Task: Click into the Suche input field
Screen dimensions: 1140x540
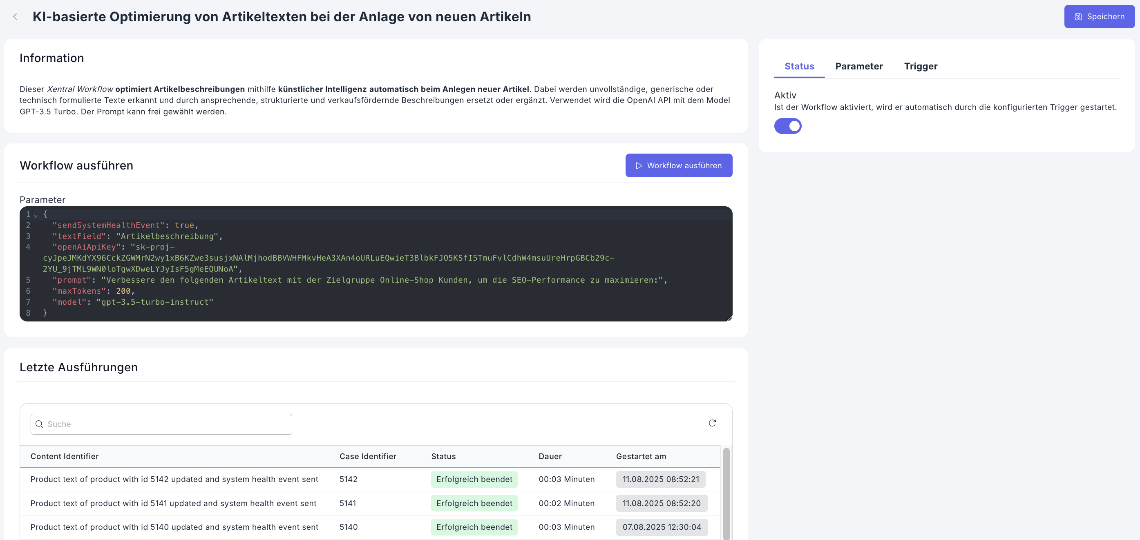Action: (x=168, y=424)
